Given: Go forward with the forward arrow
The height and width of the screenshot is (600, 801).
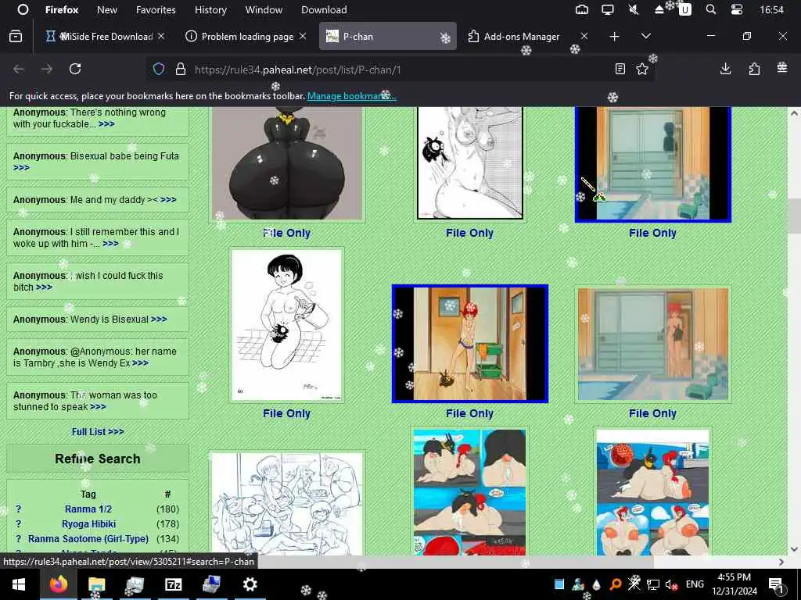Looking at the screenshot, I should click(x=46, y=69).
